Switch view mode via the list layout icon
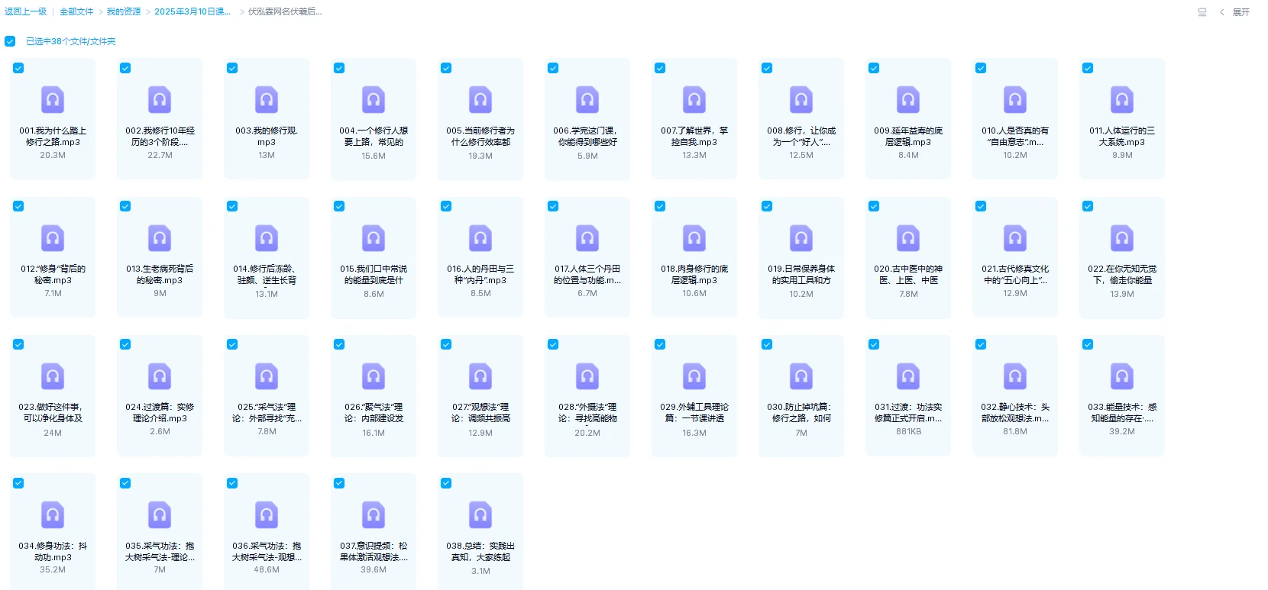The image size is (1268, 590). [1202, 12]
